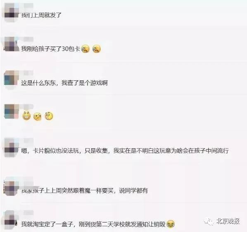Click avatar beside '卡片貌似也没法玩' message
The image size is (247, 232).
pyautogui.click(x=11, y=147)
